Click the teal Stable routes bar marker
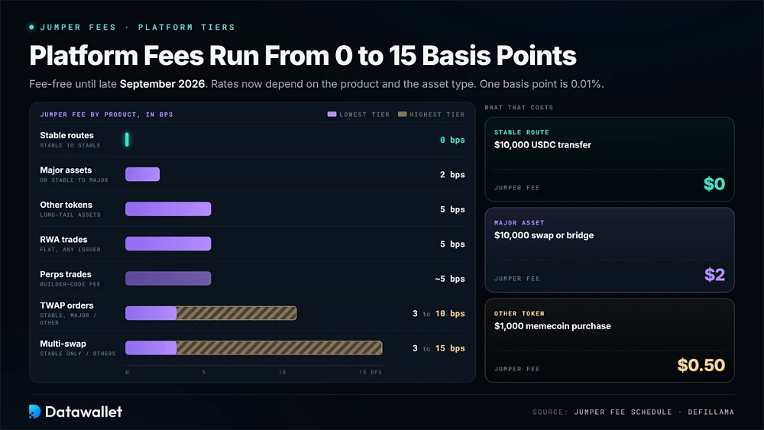764x430 pixels. [x=127, y=140]
